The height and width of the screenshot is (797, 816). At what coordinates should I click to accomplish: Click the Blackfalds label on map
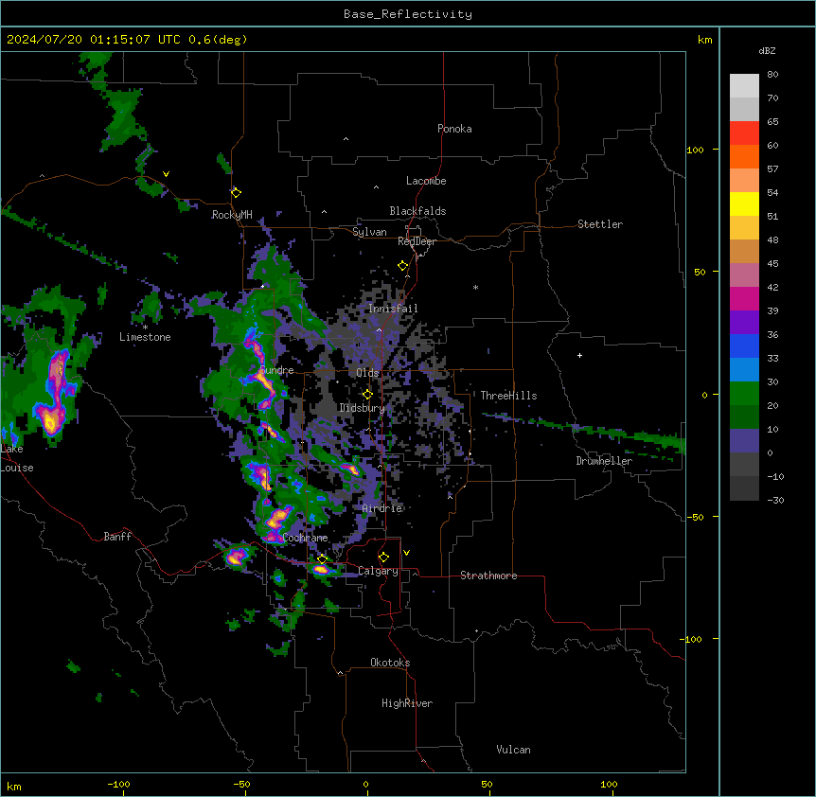tap(417, 211)
